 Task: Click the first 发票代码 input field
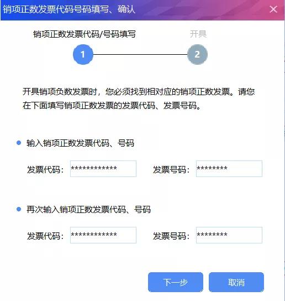click(x=103, y=169)
